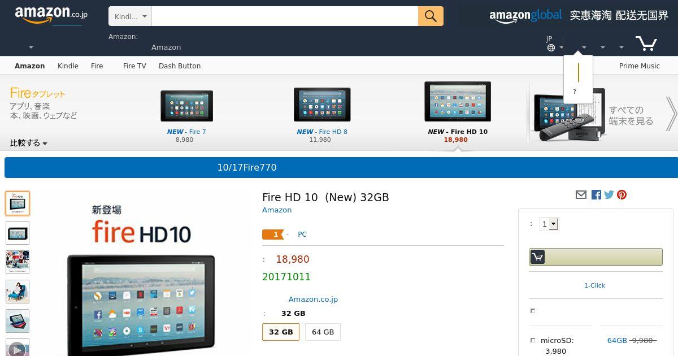The height and width of the screenshot is (356, 678).
Task: Pin product with Pinterest icon
Action: (621, 195)
